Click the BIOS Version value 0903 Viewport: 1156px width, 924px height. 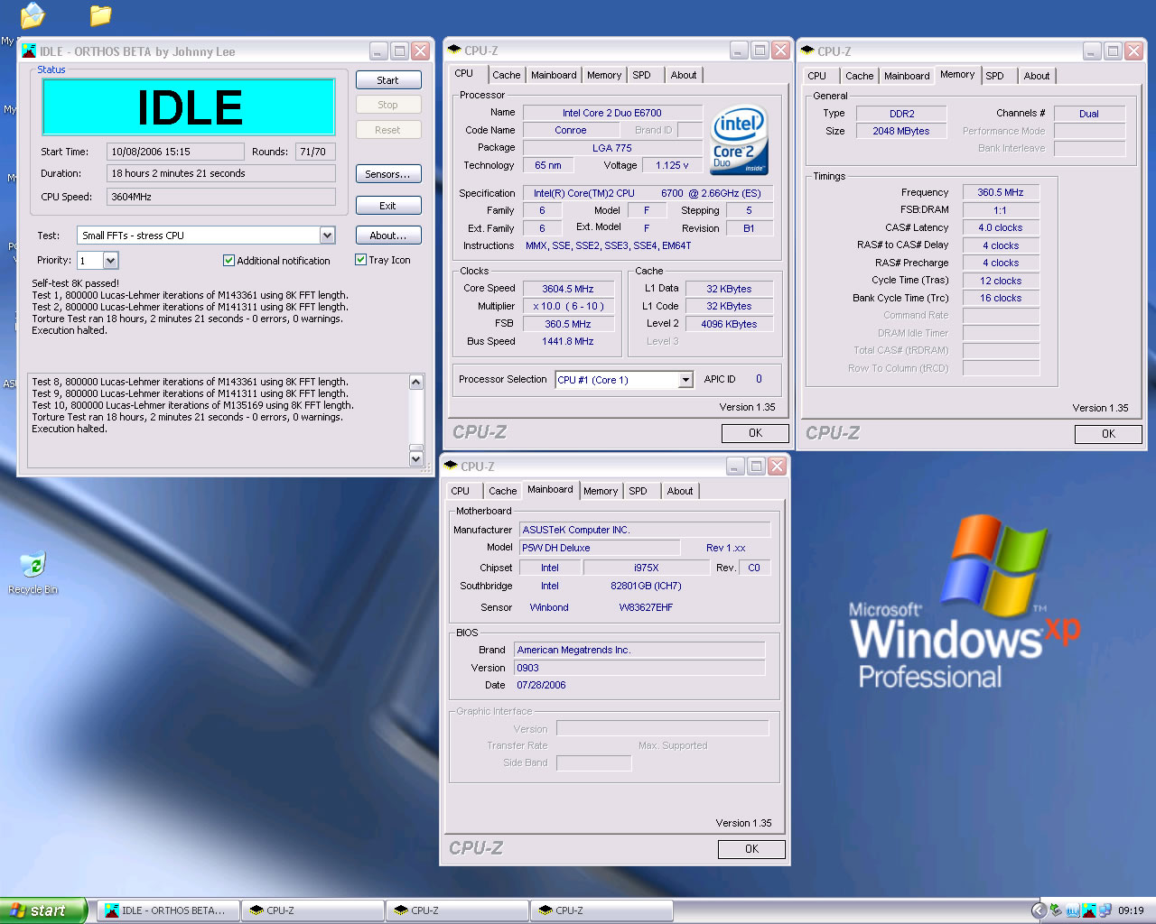click(x=639, y=668)
